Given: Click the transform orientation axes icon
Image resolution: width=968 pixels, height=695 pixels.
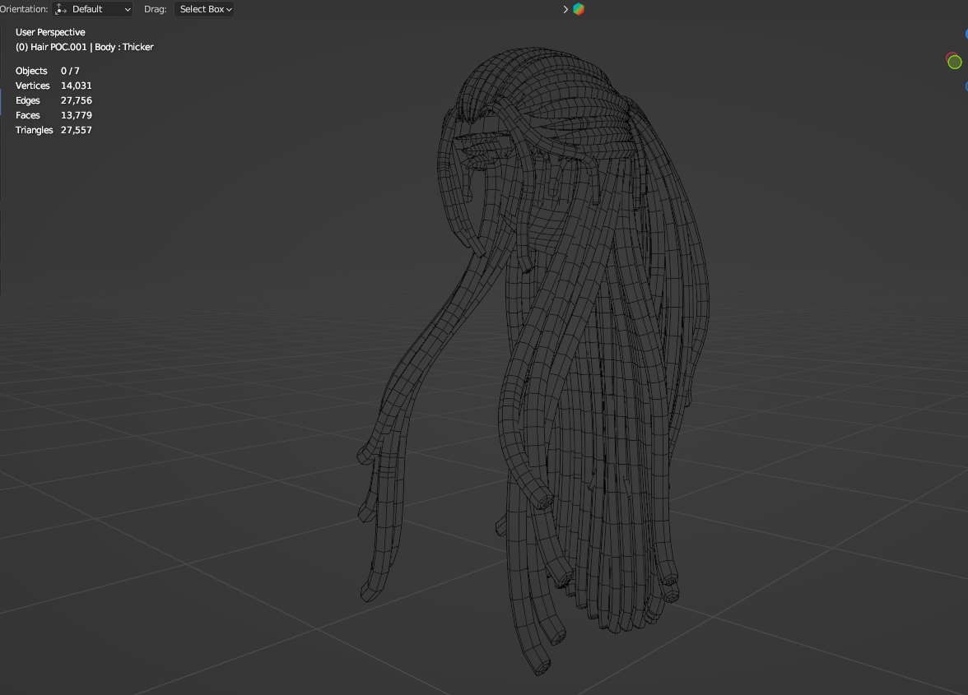Looking at the screenshot, I should coord(61,9).
